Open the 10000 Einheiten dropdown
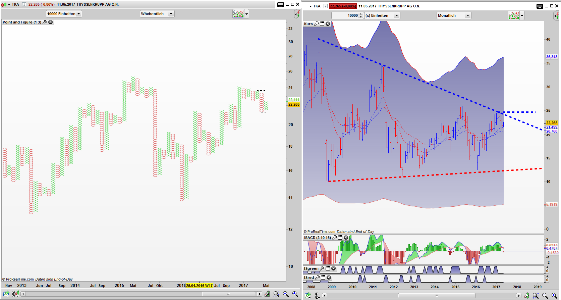The image size is (561, 300). 64,14
